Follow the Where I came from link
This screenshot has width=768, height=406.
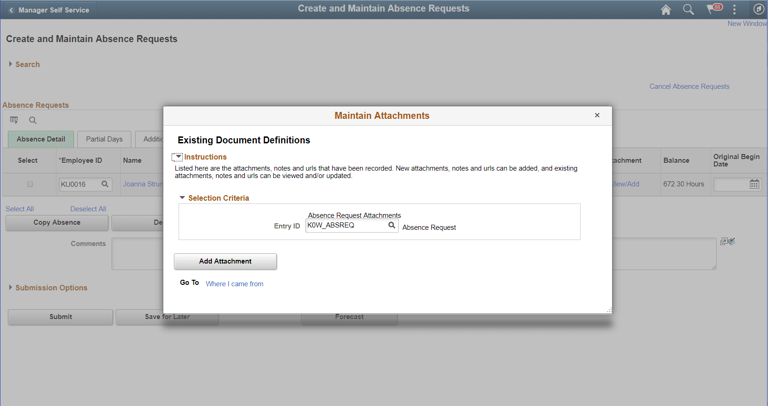coord(235,284)
